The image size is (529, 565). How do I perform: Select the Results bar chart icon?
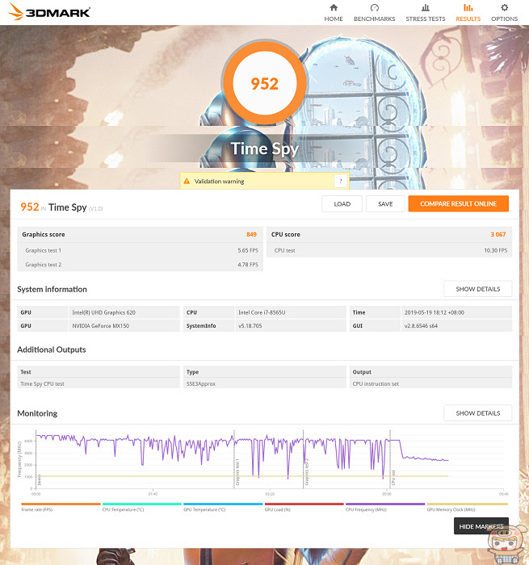(x=468, y=7)
